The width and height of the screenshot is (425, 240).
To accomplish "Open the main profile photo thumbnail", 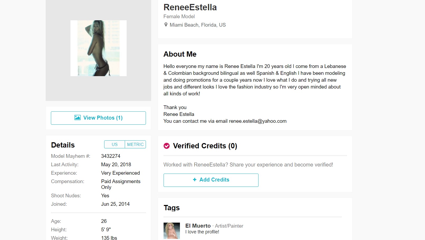I will (98, 48).
